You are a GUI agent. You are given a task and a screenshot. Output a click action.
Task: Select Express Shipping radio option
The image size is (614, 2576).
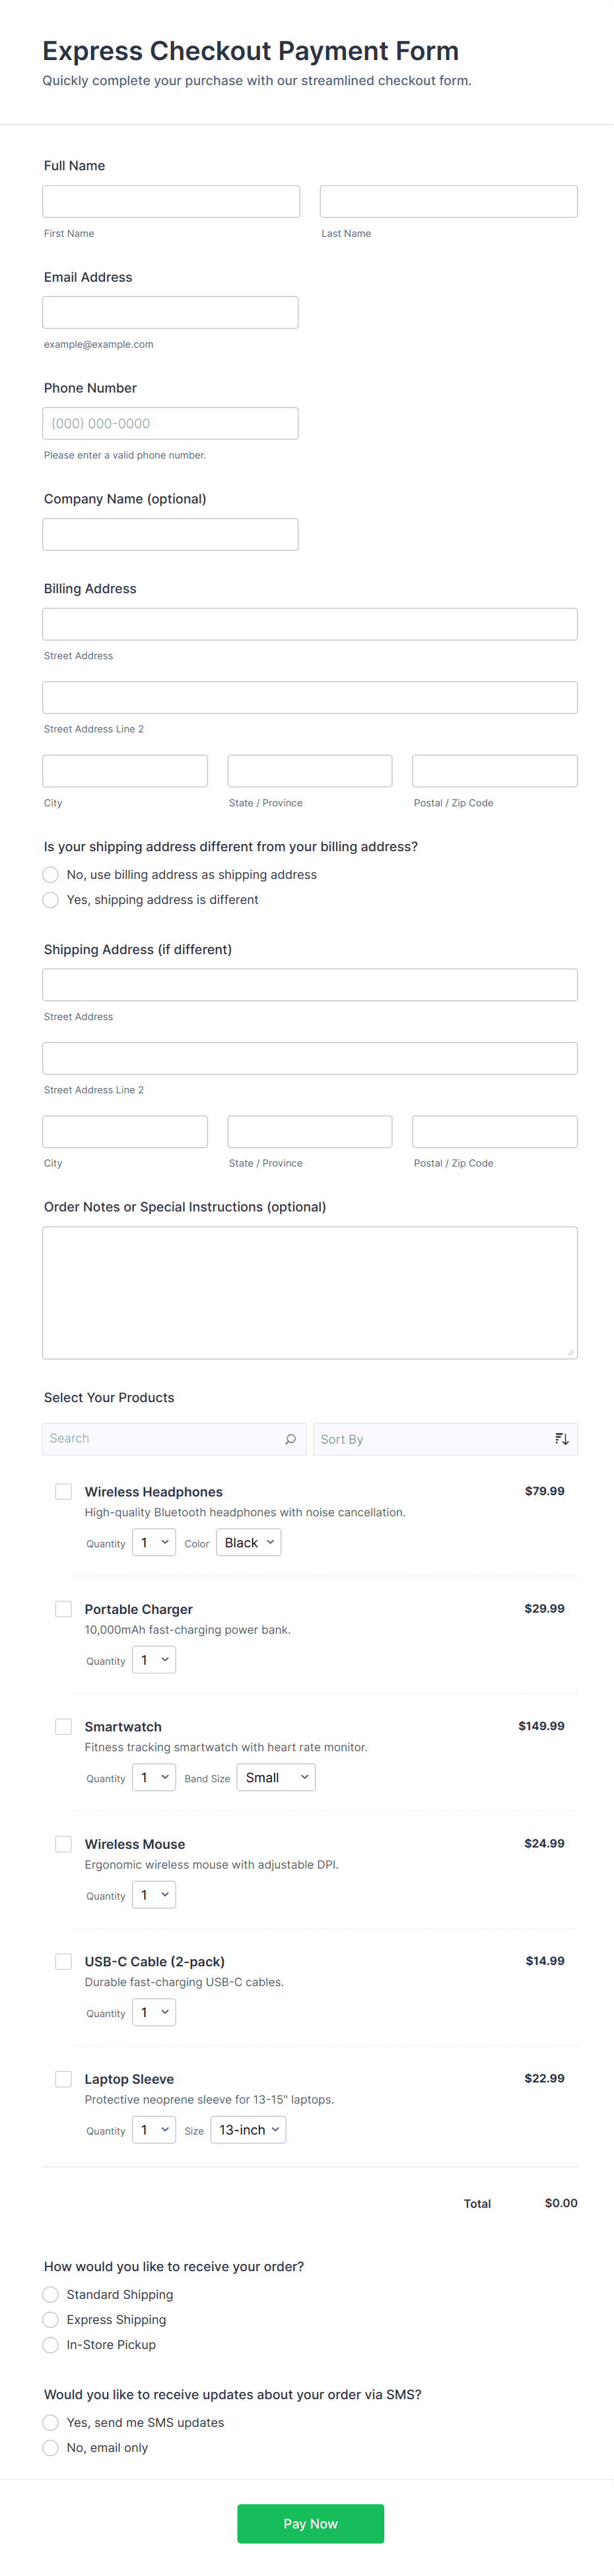coord(51,2319)
